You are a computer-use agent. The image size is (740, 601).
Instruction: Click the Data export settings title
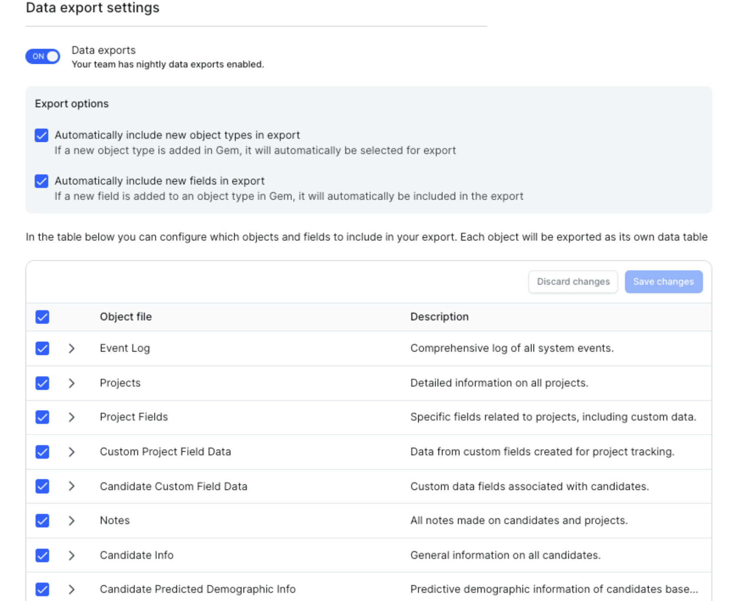[x=92, y=7]
